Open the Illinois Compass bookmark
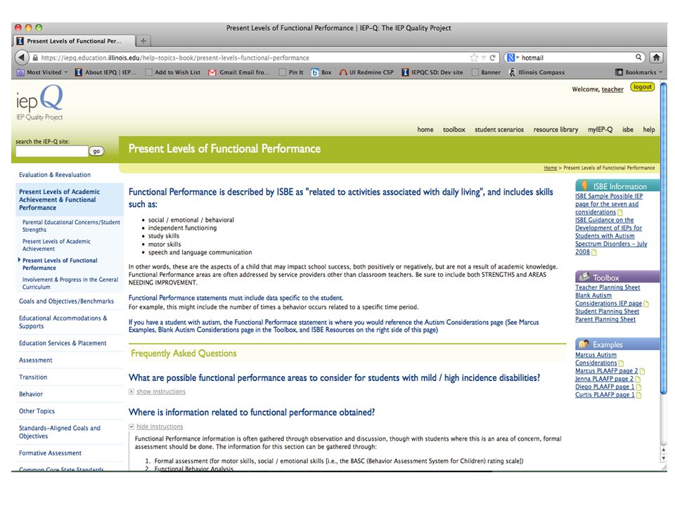Screen dimensions: 675x506 536,72
